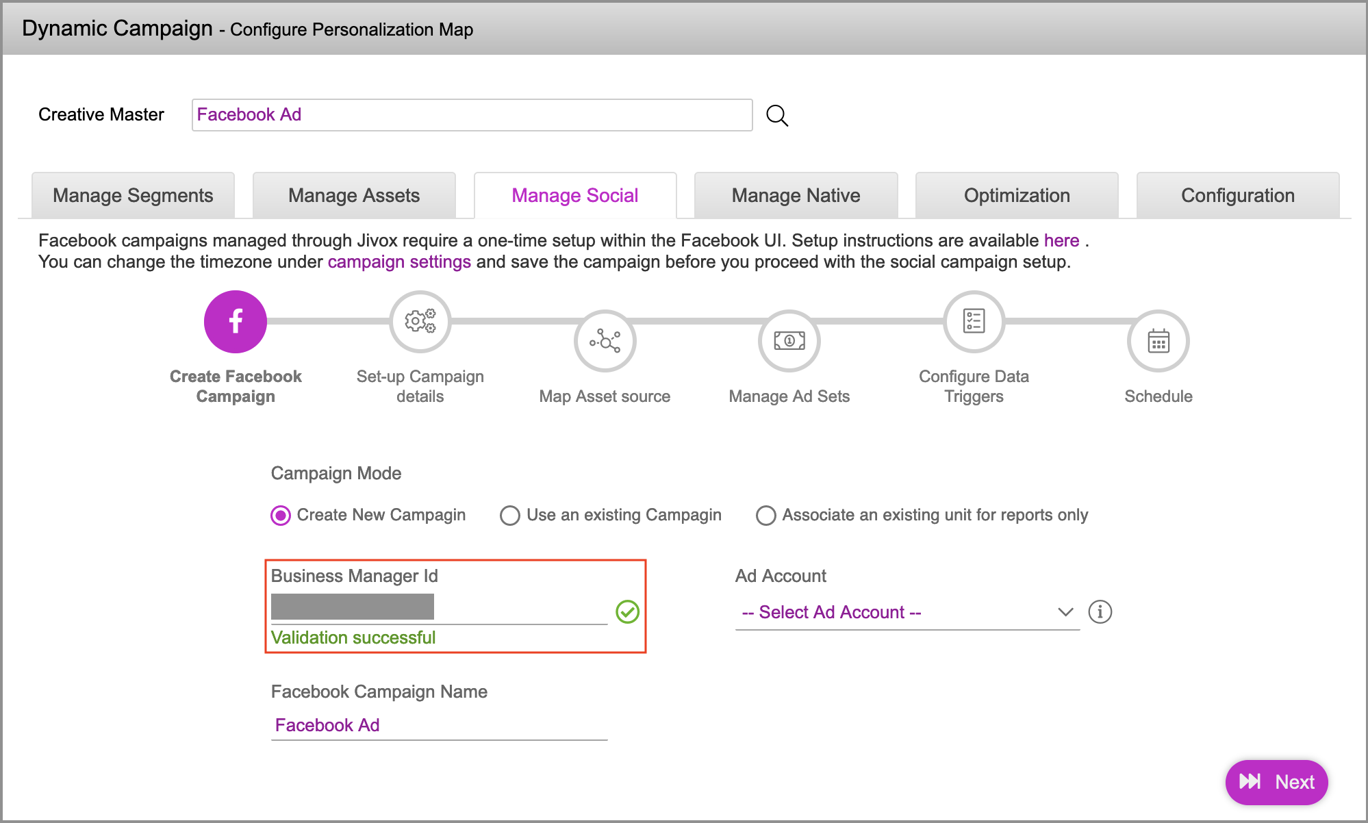Select Create New Campaign radio option
This screenshot has width=1368, height=823.
coord(281,515)
